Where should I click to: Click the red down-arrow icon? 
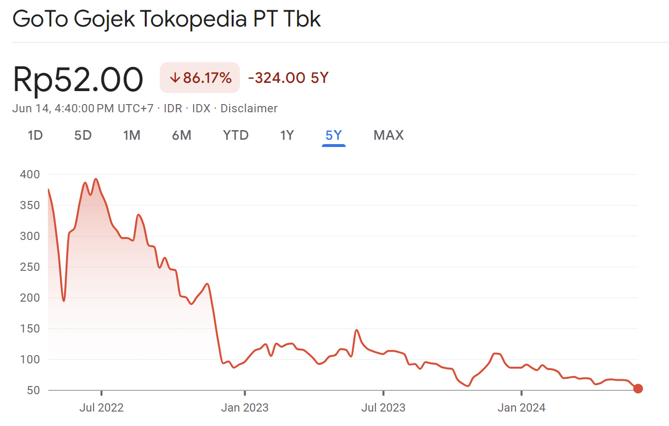175,78
